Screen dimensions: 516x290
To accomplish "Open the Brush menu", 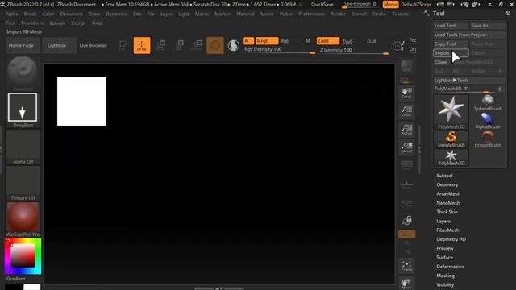I will pyautogui.click(x=31, y=14).
